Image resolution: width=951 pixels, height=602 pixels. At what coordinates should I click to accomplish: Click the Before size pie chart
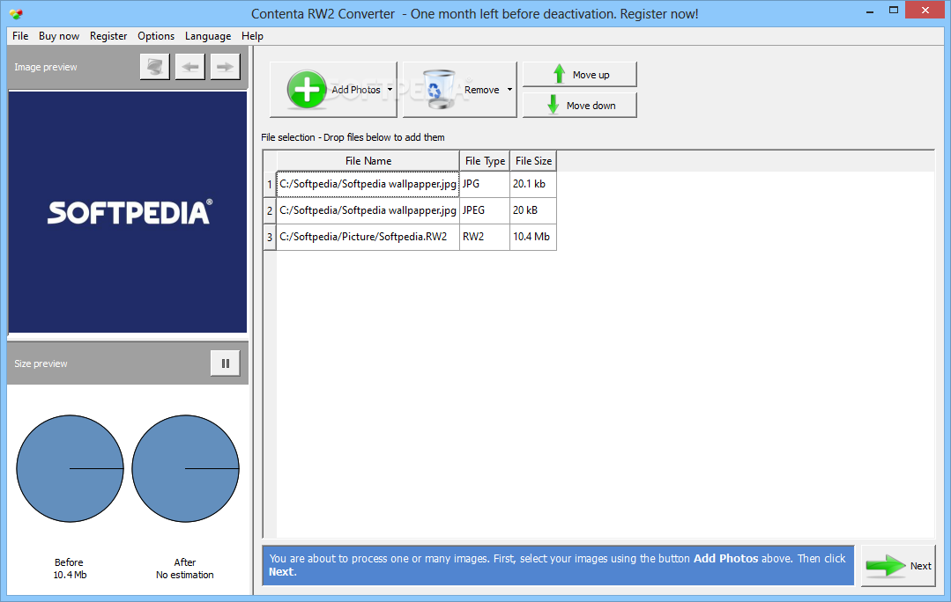tap(70, 469)
